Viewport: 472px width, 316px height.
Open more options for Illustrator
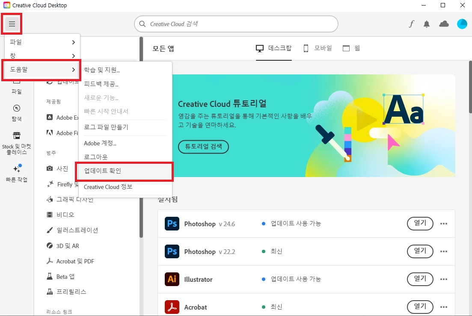444,279
